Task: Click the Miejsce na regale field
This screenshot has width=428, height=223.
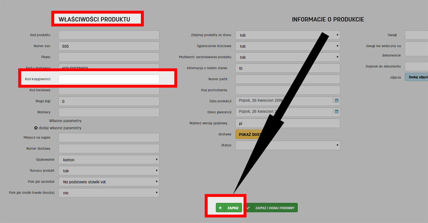Action: click(x=109, y=138)
